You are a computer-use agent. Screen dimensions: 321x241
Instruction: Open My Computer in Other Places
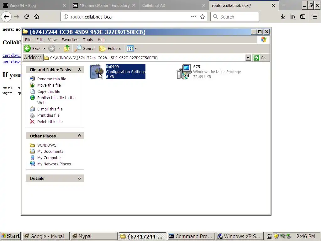click(49, 158)
